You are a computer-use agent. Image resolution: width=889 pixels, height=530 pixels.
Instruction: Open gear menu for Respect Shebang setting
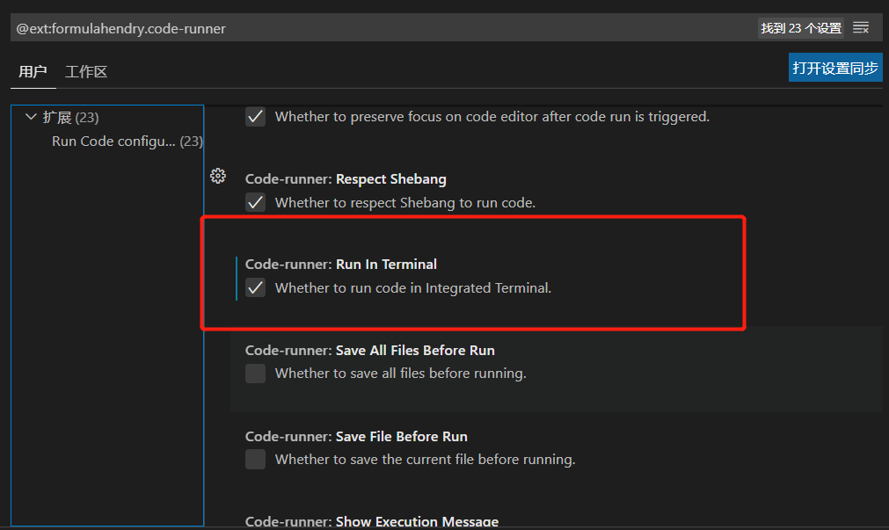tap(218, 177)
